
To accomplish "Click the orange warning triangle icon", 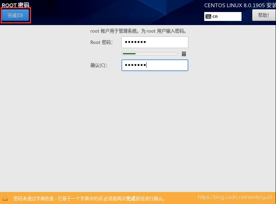I will pyautogui.click(x=5, y=198).
